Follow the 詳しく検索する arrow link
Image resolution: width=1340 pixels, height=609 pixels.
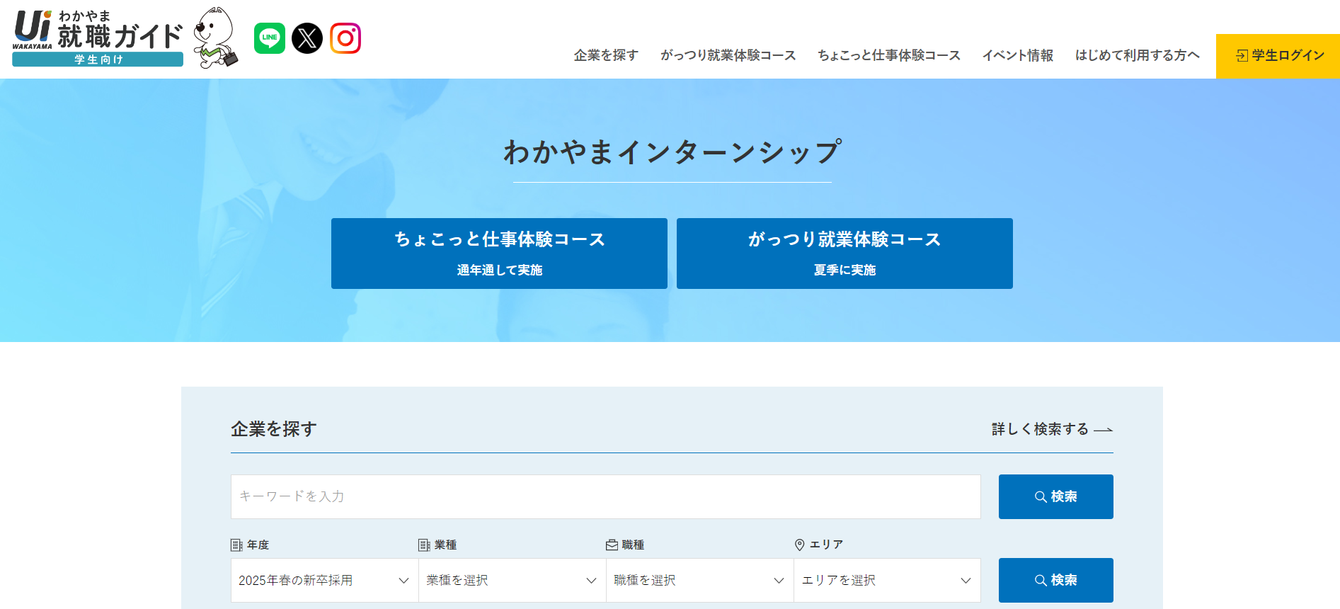pyautogui.click(x=1051, y=429)
